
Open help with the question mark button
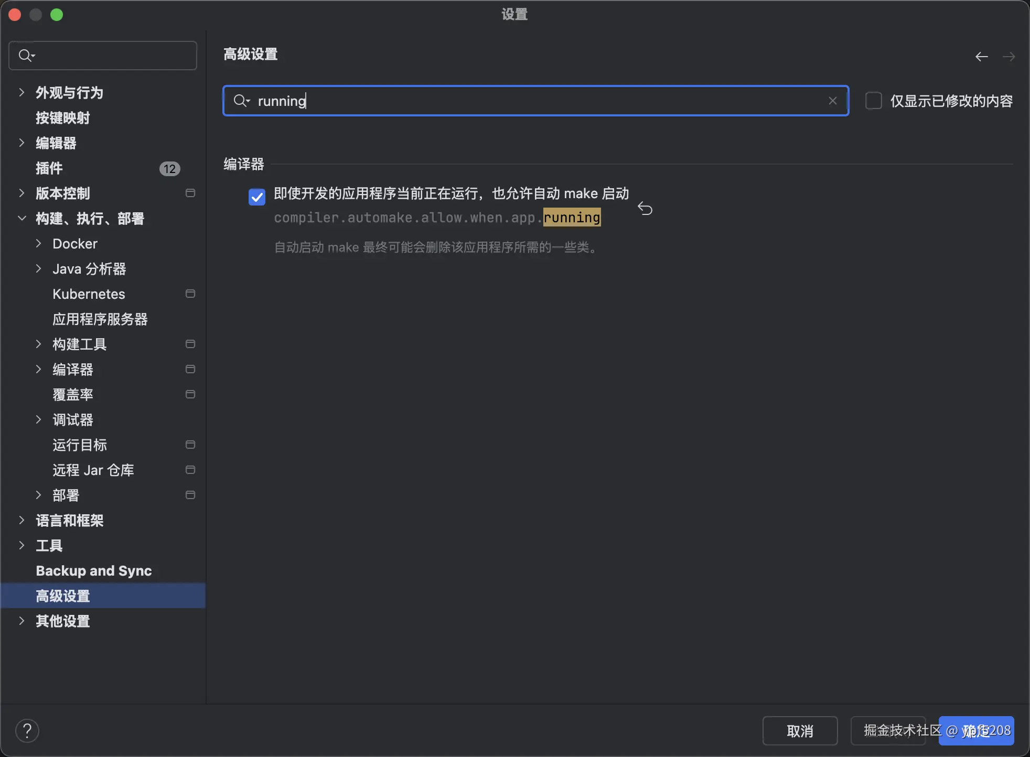pyautogui.click(x=27, y=730)
